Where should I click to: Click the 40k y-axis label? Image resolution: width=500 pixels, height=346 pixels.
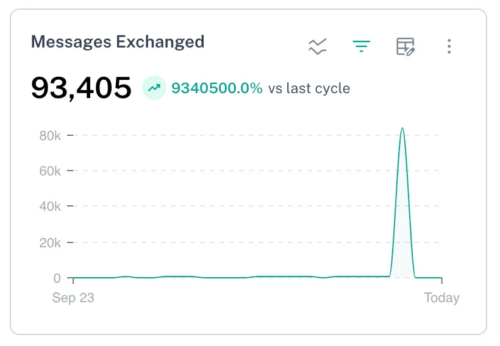click(50, 207)
